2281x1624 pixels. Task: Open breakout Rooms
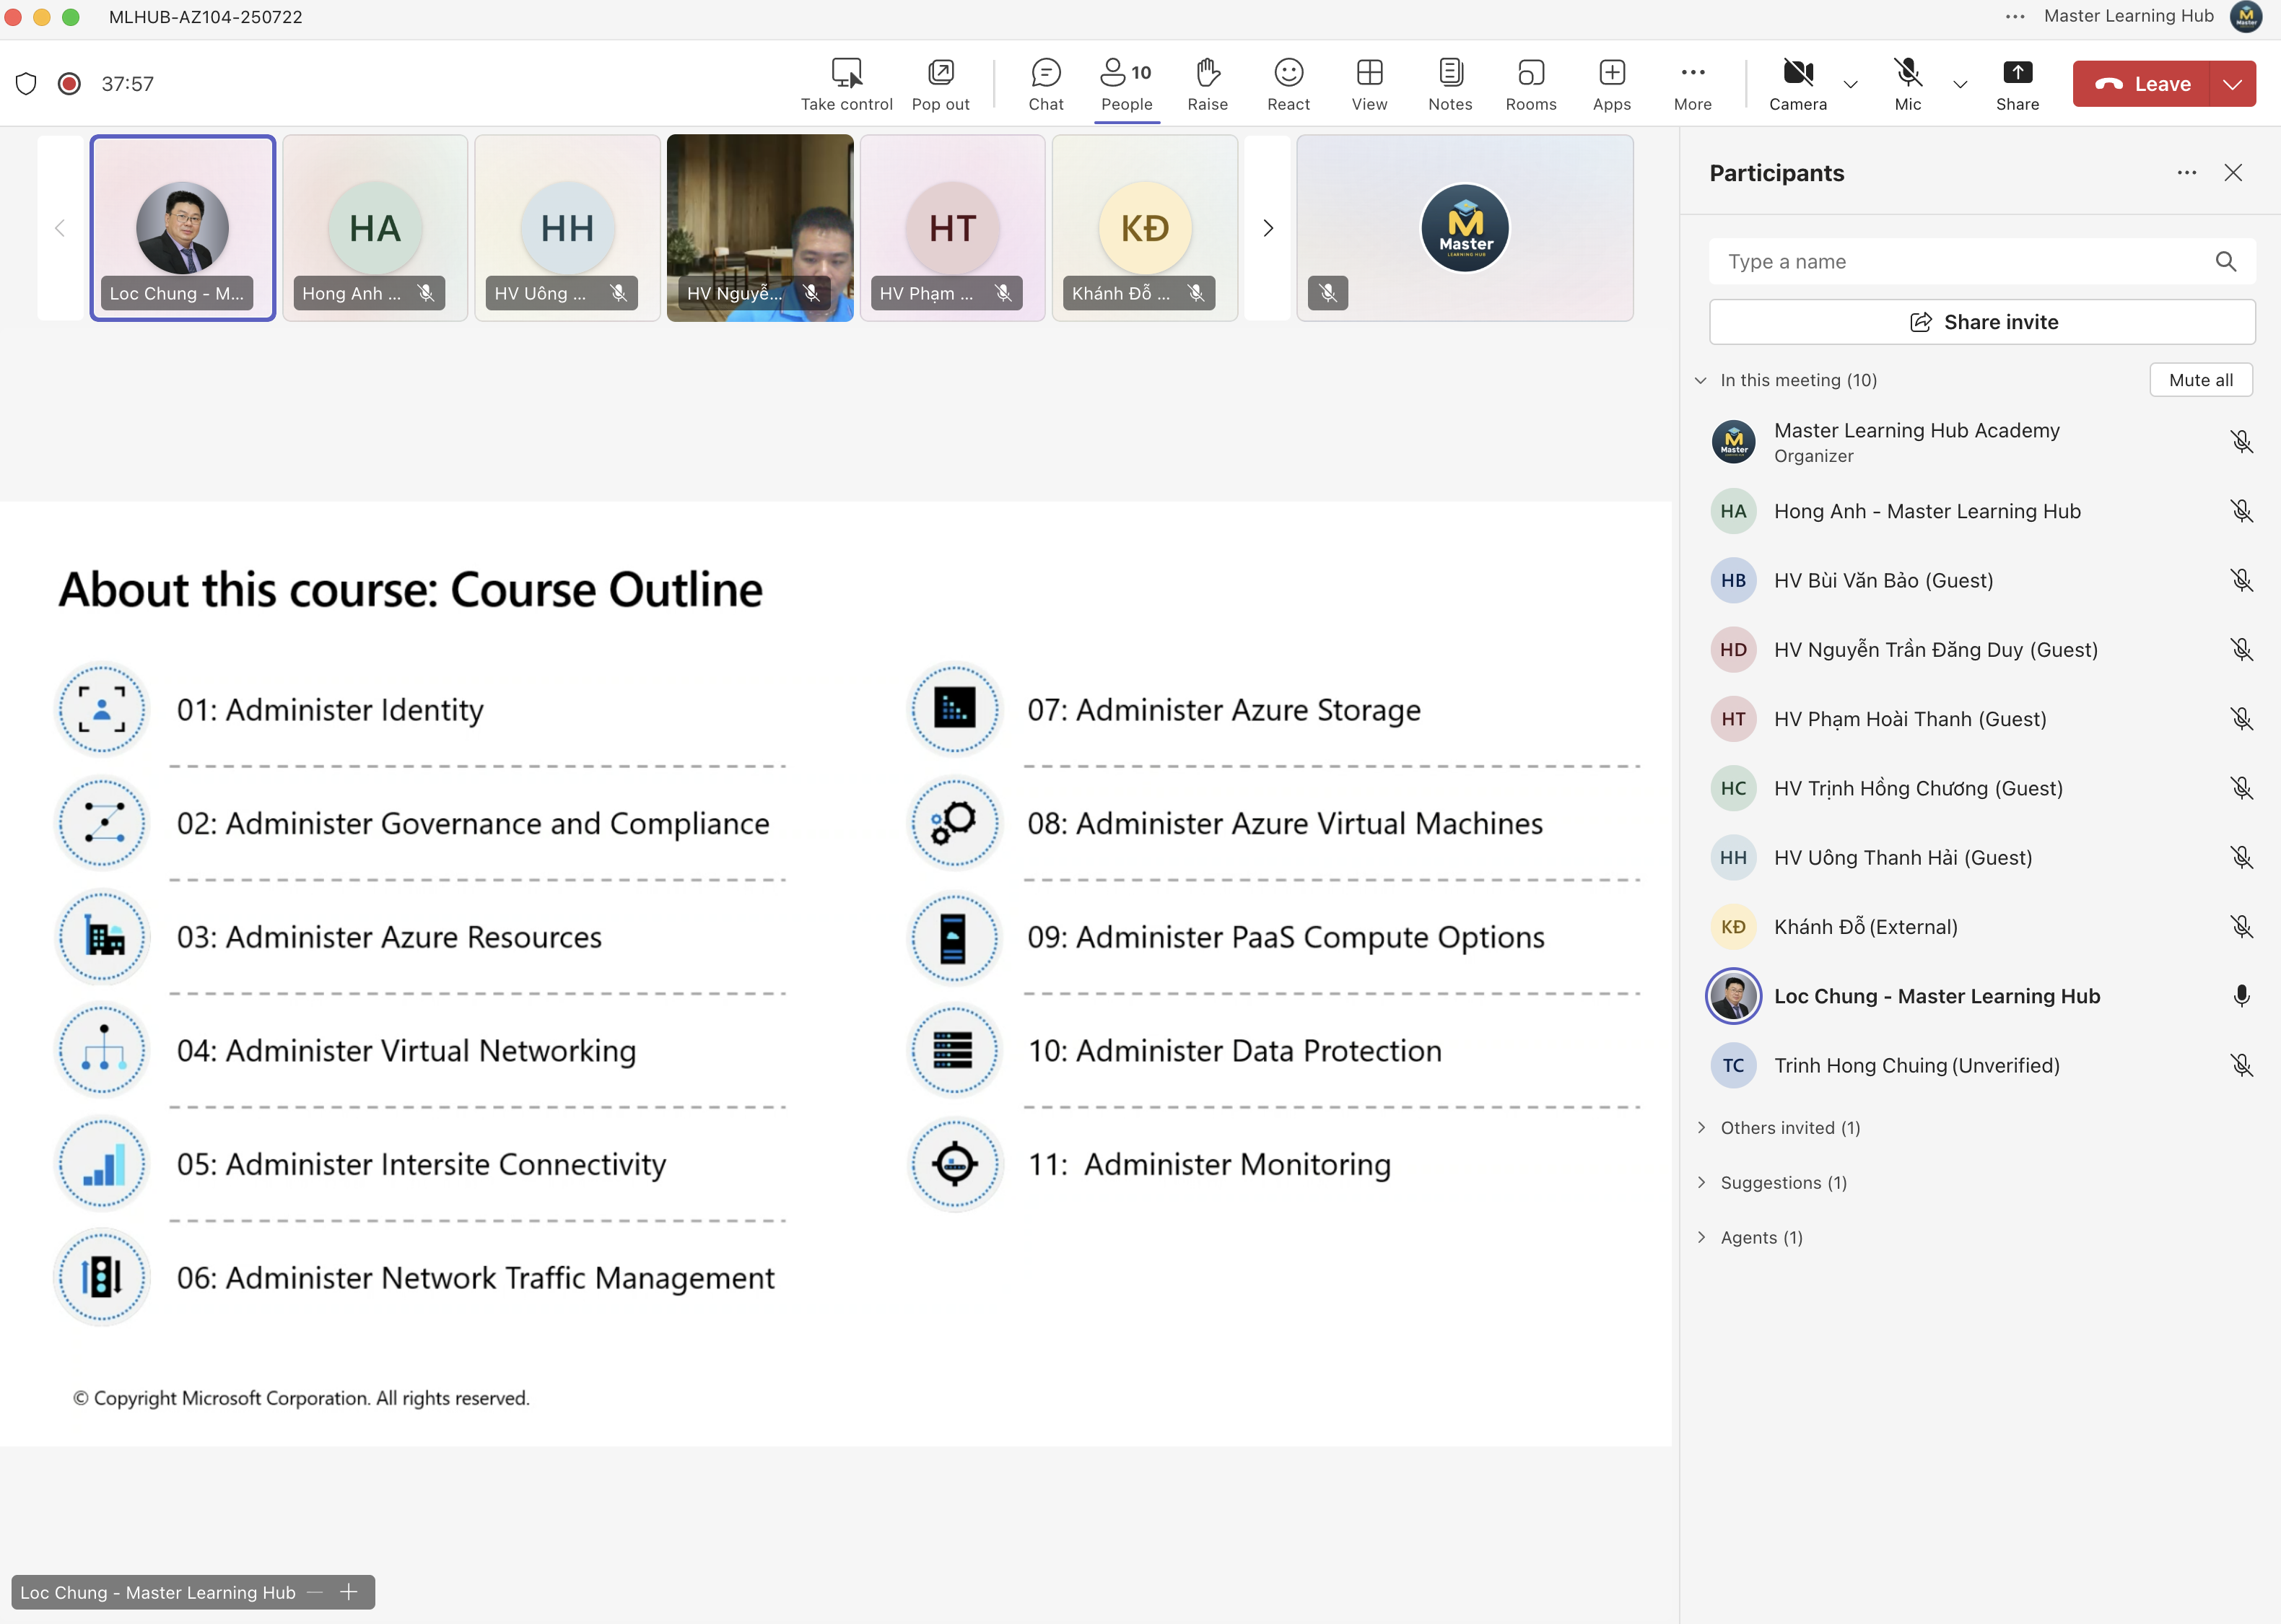(1531, 84)
